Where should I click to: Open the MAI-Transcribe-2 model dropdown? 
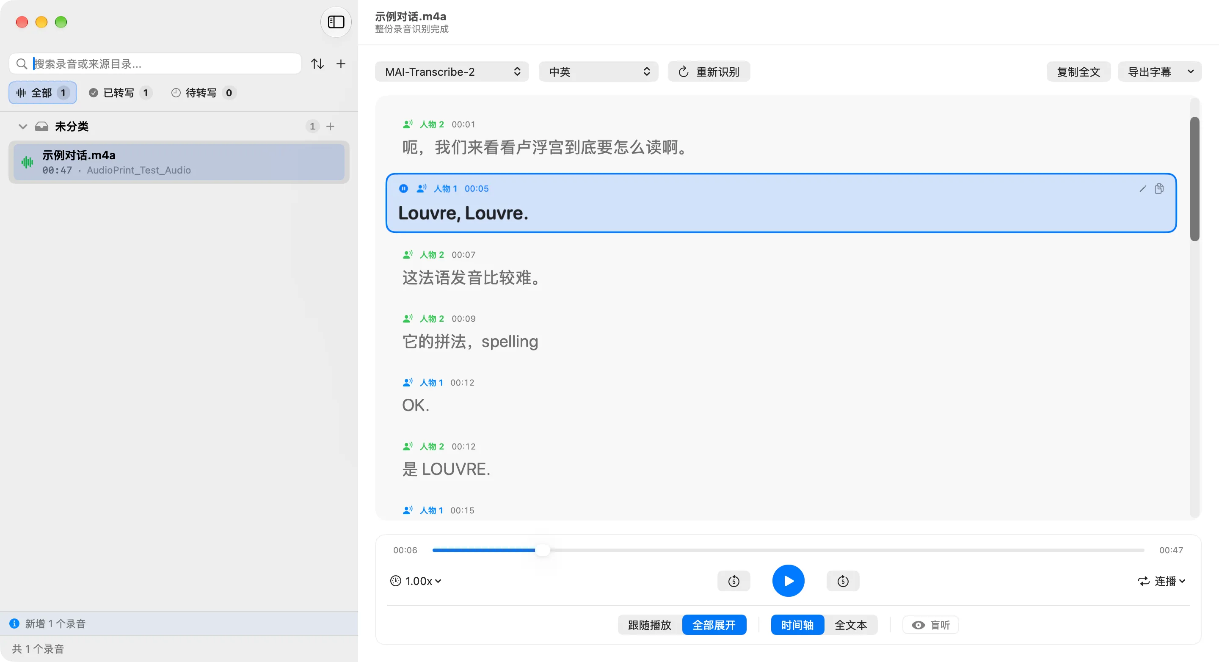coord(452,72)
